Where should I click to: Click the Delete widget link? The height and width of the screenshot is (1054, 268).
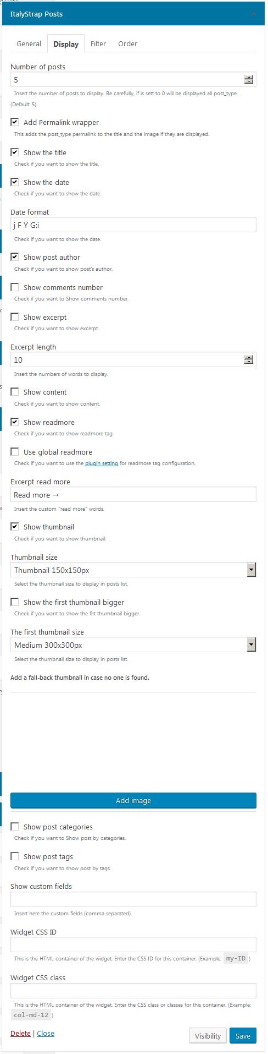pyautogui.click(x=20, y=1033)
